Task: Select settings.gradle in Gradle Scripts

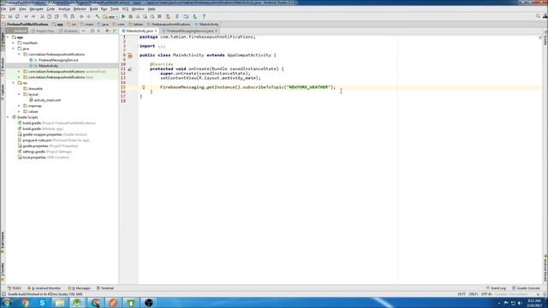Action: tap(34, 151)
